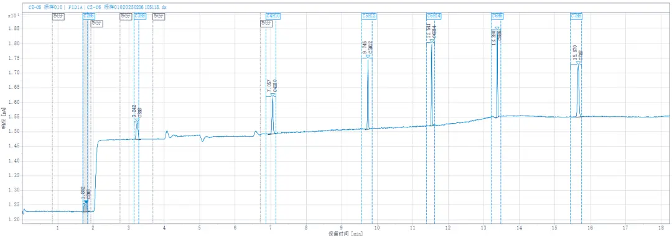Click the peak apex marker near 13.390

(x=498, y=28)
